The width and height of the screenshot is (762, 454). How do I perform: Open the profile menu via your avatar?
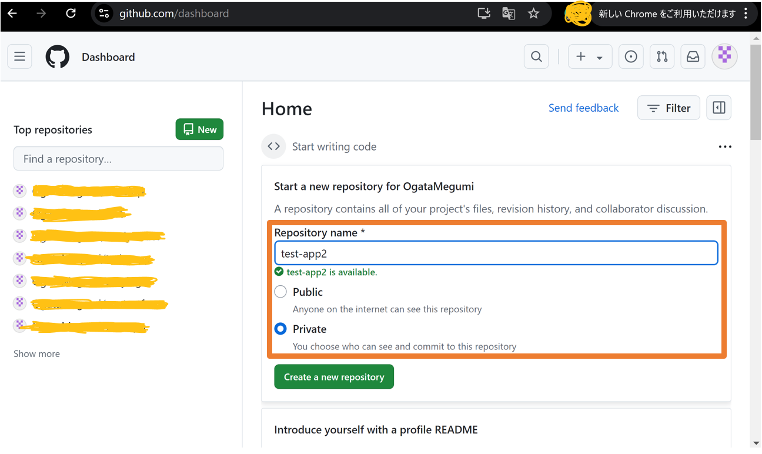[x=724, y=56]
